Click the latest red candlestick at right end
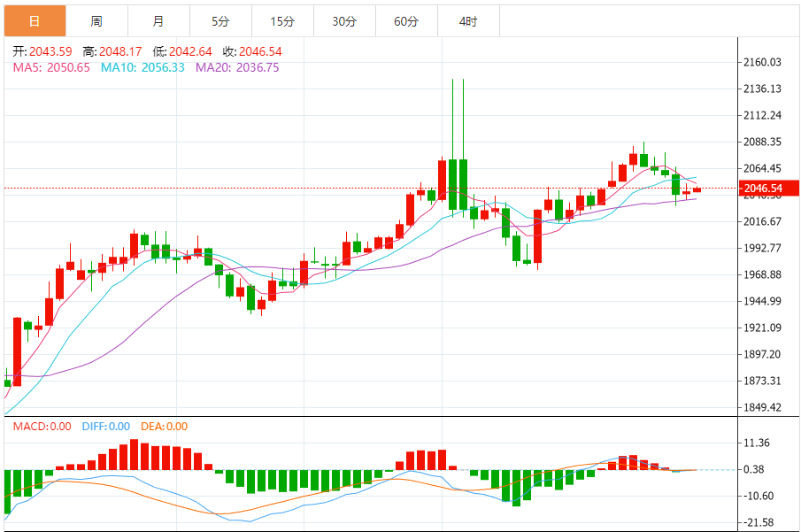Image resolution: width=801 pixels, height=532 pixels. [x=697, y=189]
